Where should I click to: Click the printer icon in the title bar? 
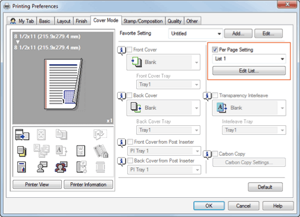point(7,7)
